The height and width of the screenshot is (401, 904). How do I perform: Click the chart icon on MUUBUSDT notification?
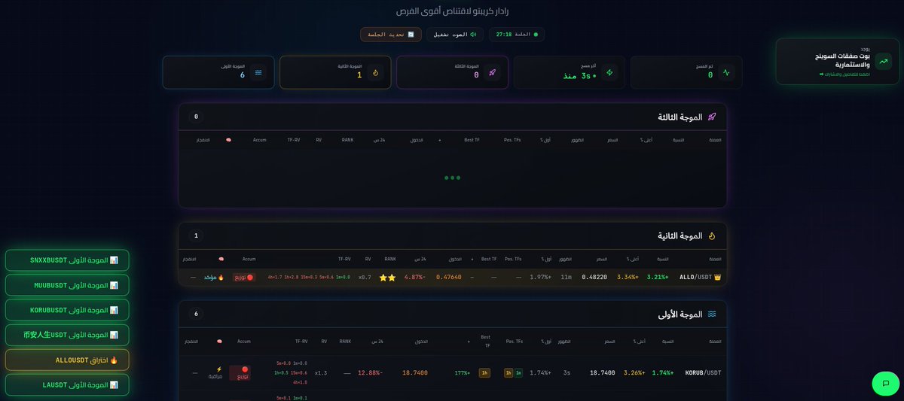click(114, 285)
